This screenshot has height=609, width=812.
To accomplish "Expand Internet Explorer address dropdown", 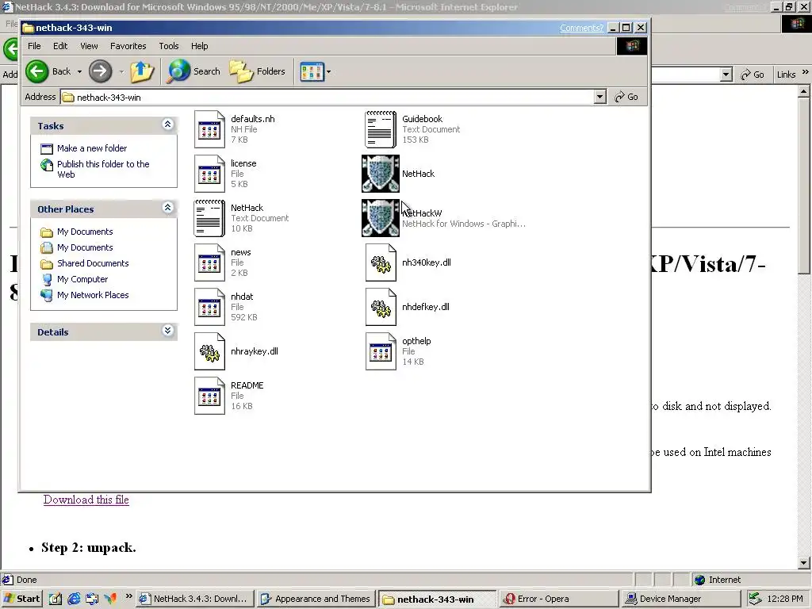I will tap(726, 75).
